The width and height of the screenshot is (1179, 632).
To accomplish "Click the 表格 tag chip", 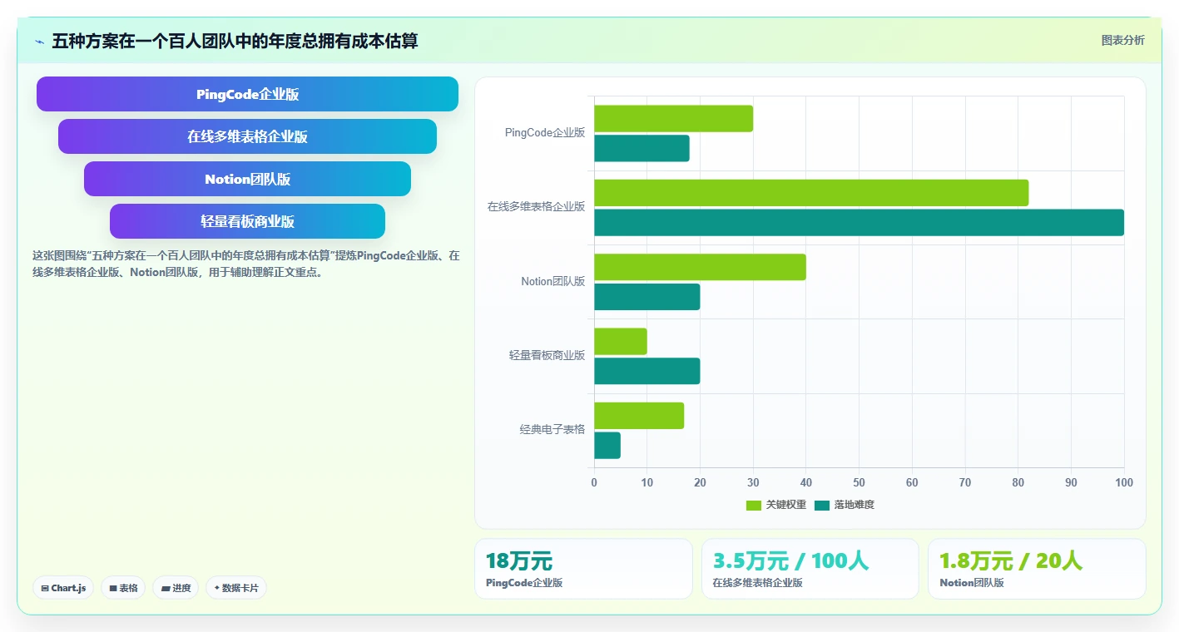I will click(x=123, y=588).
